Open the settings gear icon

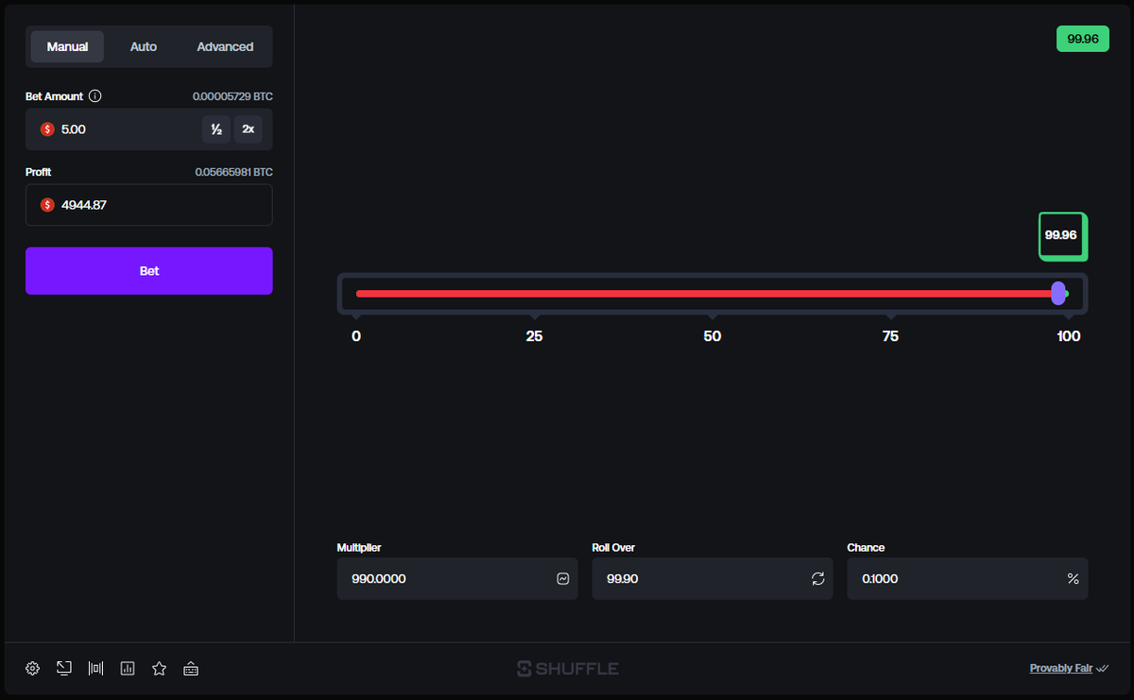tap(32, 669)
